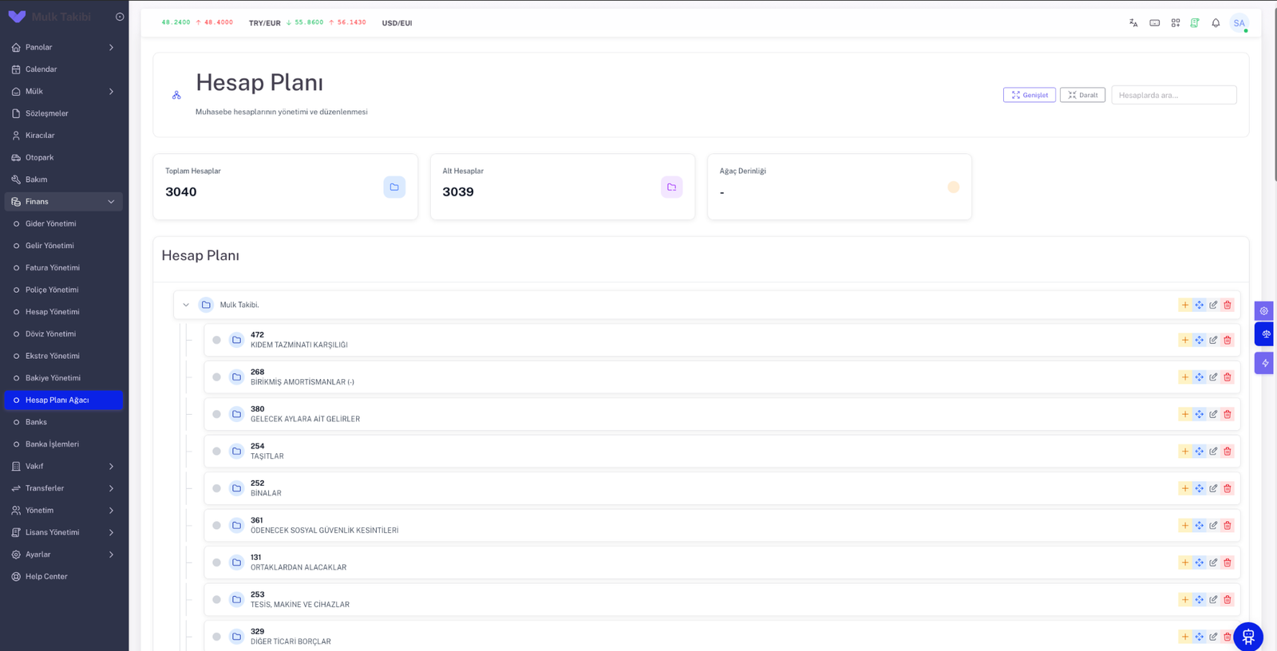Open the chatbot assistant button
Screen dimensions: 1277x651
1248,637
